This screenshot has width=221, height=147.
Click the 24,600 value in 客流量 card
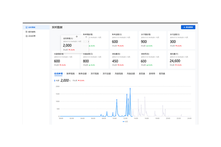click(x=175, y=61)
